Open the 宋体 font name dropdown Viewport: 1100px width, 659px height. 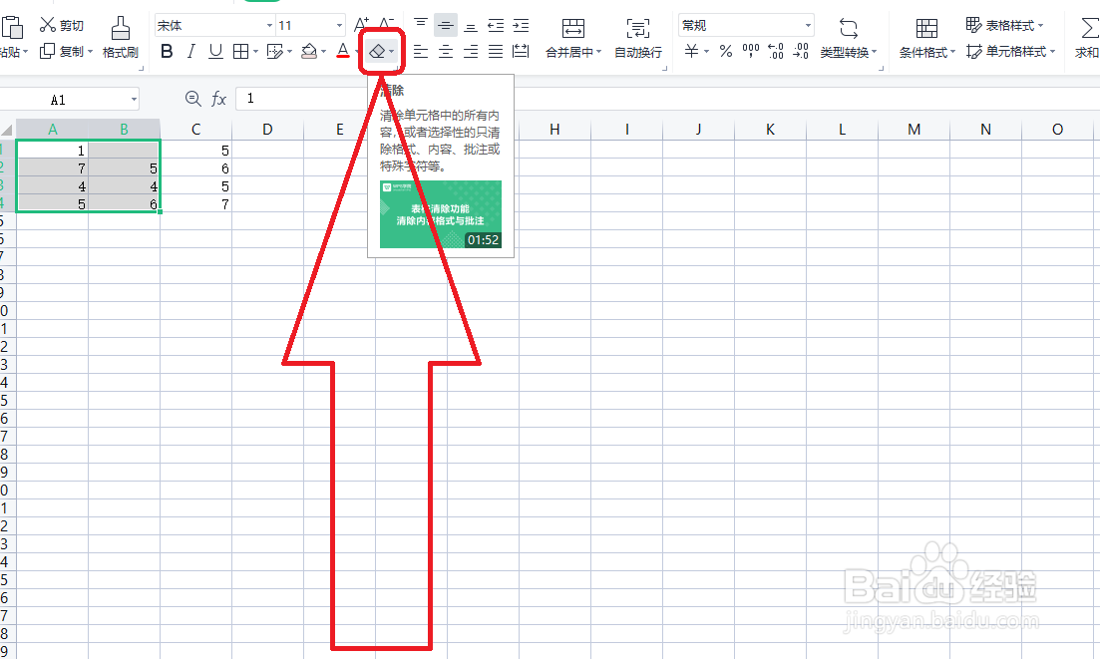coord(269,25)
